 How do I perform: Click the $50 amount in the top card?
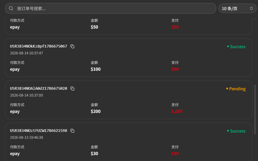click(x=94, y=27)
